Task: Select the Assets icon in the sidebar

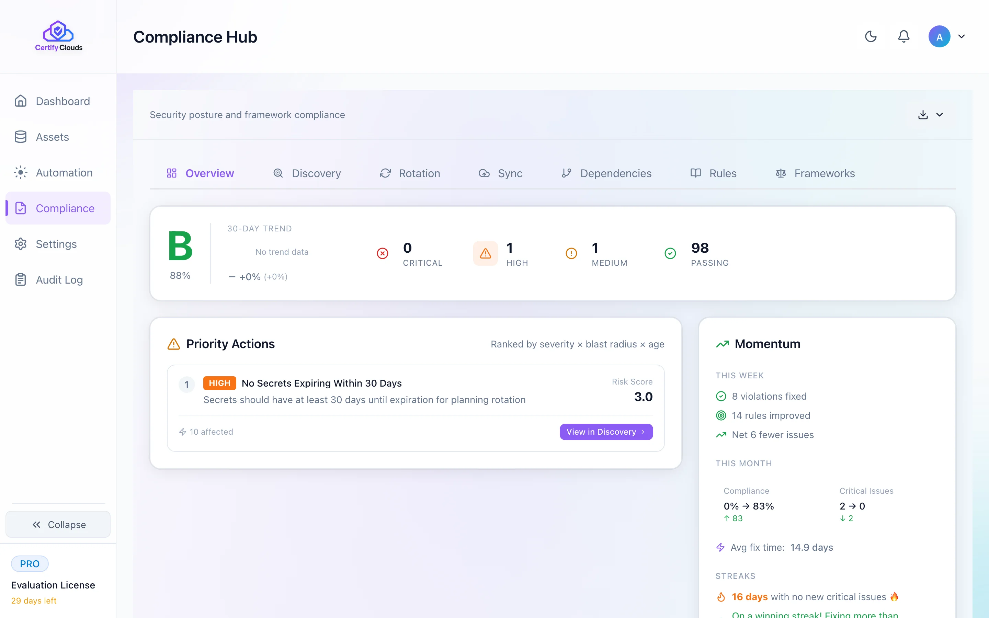Action: point(21,137)
